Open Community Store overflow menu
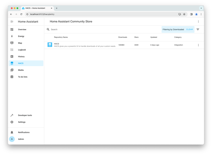The width and height of the screenshot is (212, 155). tap(198, 21)
